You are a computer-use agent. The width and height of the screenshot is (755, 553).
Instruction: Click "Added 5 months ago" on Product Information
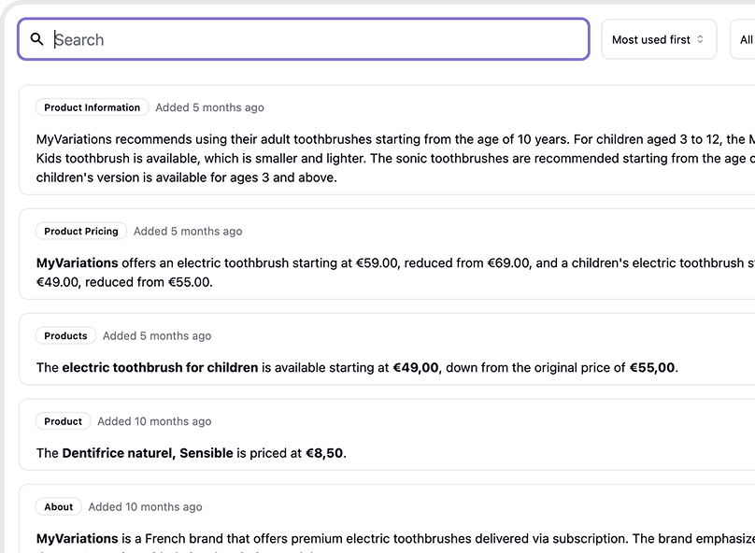[x=209, y=107]
